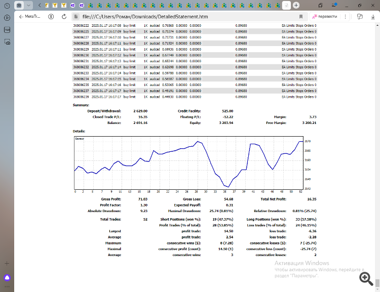380x292 pixels.
Task: Go back using the MetaTr... back arrow
Action: [22, 17]
